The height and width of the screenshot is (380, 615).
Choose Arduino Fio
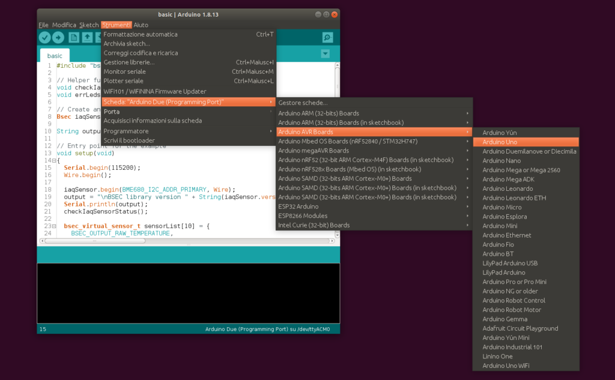click(x=526, y=245)
